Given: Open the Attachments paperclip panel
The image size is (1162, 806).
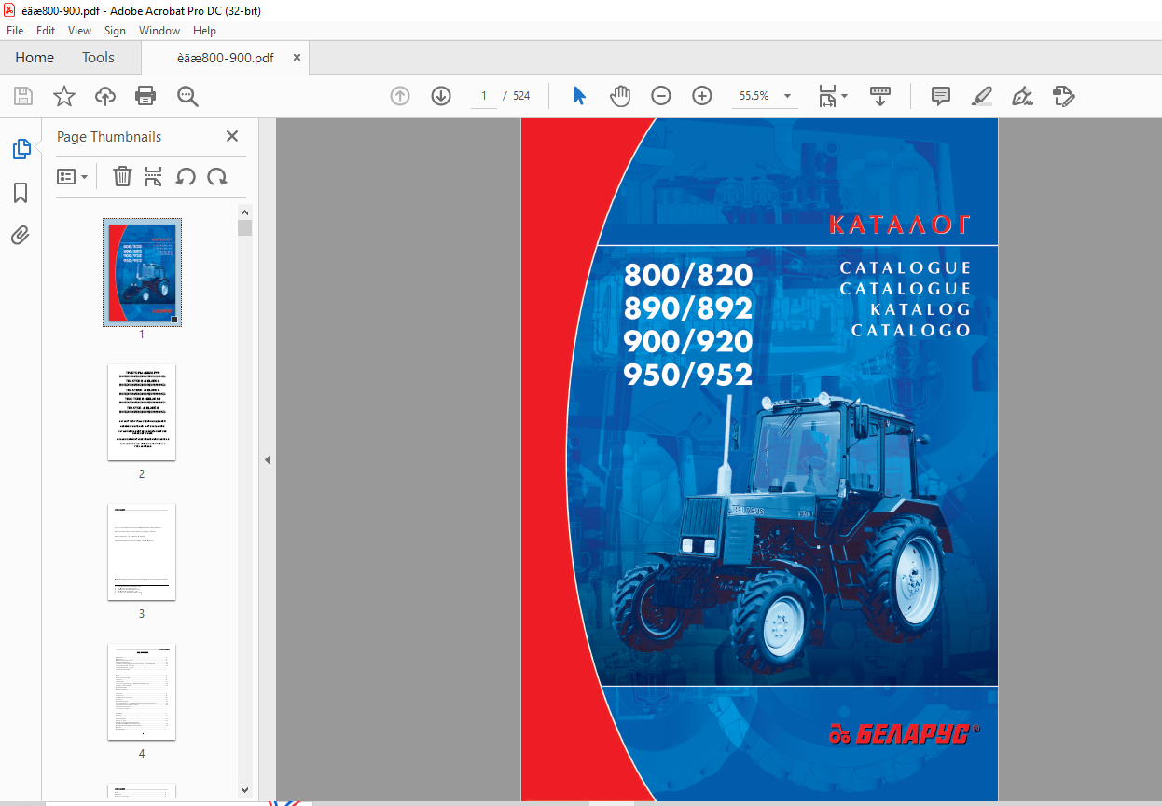Looking at the screenshot, I should 21,236.
